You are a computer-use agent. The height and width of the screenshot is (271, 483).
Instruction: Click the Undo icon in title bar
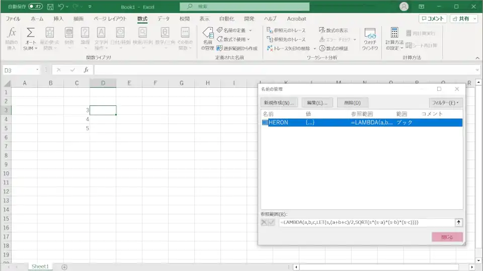[x=61, y=7]
